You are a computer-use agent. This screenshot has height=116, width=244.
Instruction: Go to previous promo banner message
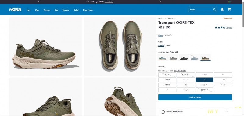(x=39, y=2)
